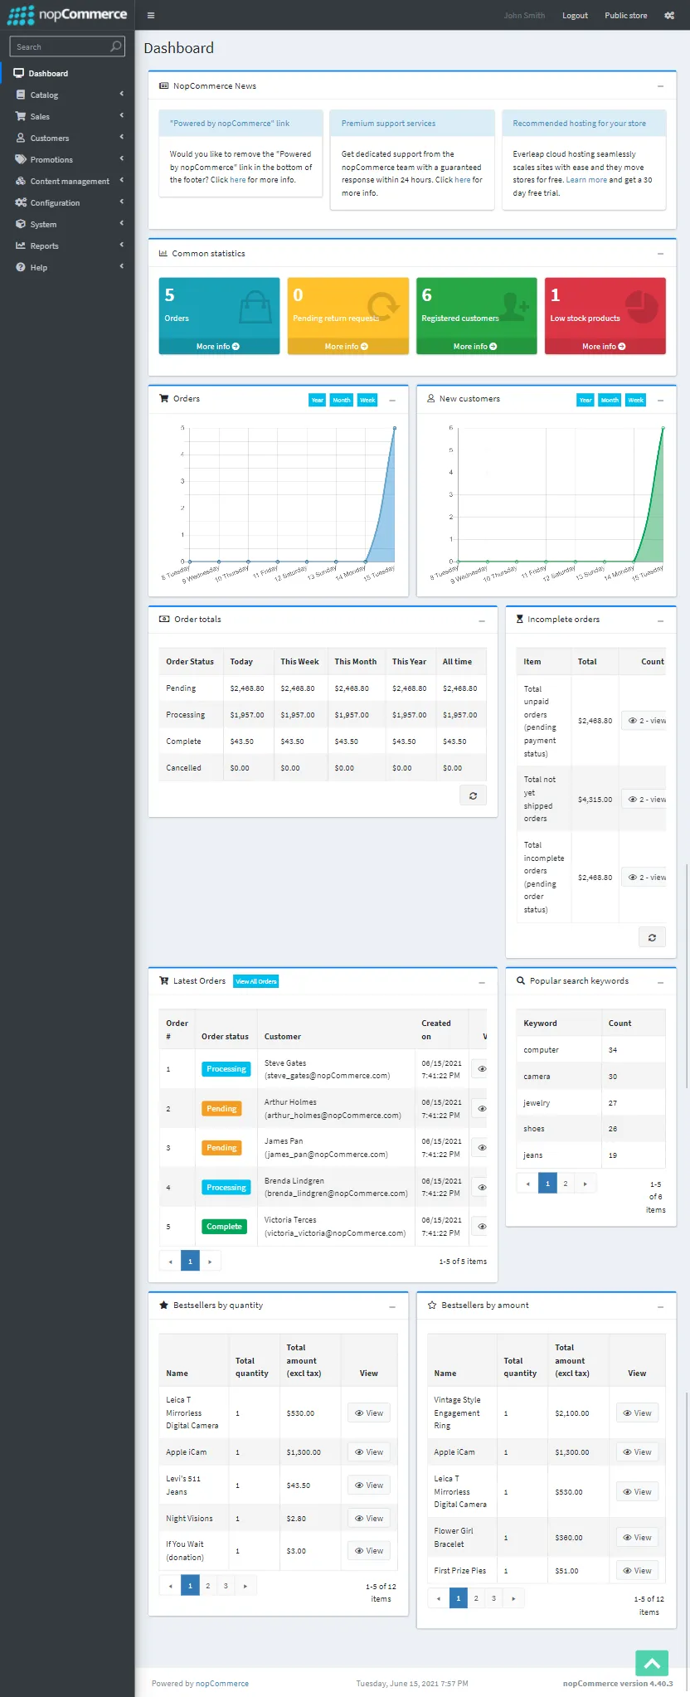Collapse the New customers chart panel

[661, 400]
